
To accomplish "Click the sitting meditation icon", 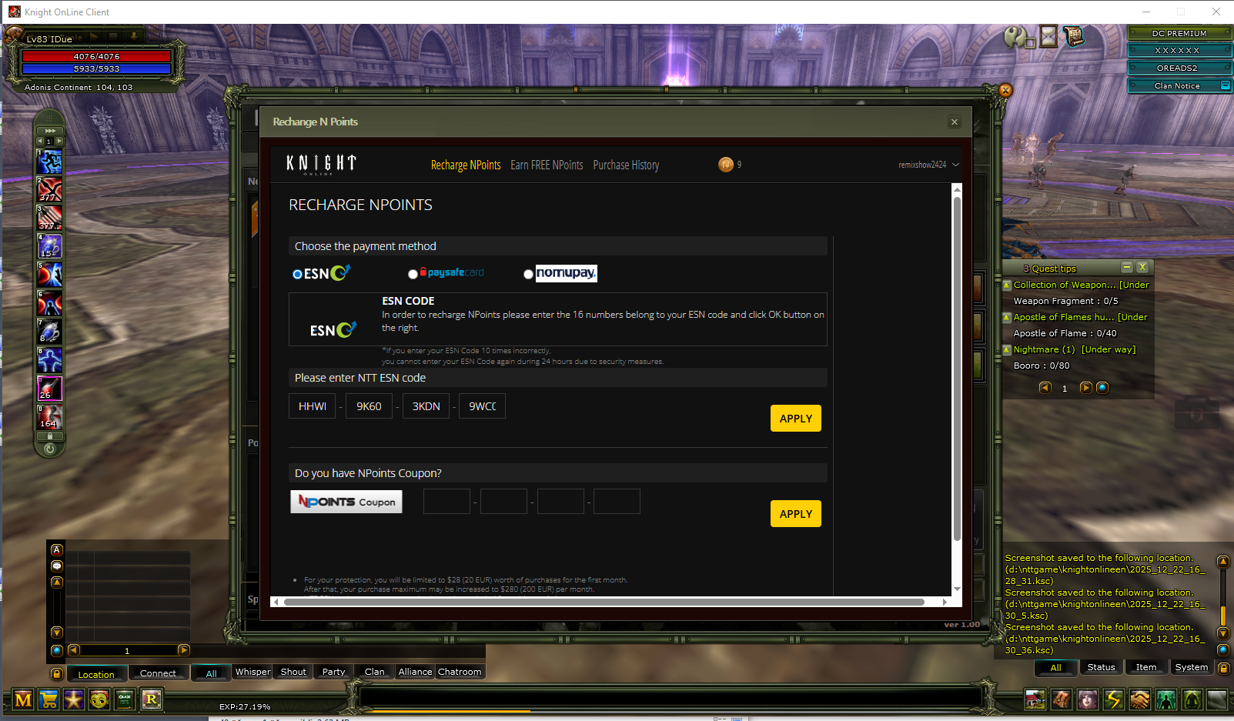I will coord(1192,699).
